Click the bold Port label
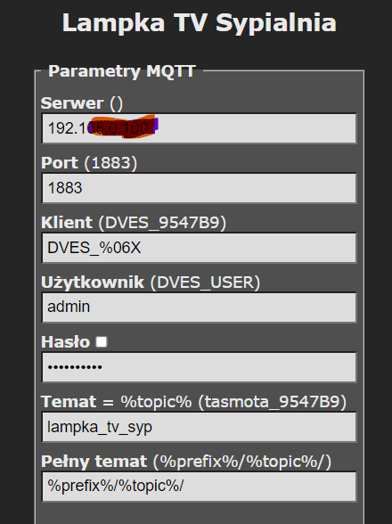 60,163
